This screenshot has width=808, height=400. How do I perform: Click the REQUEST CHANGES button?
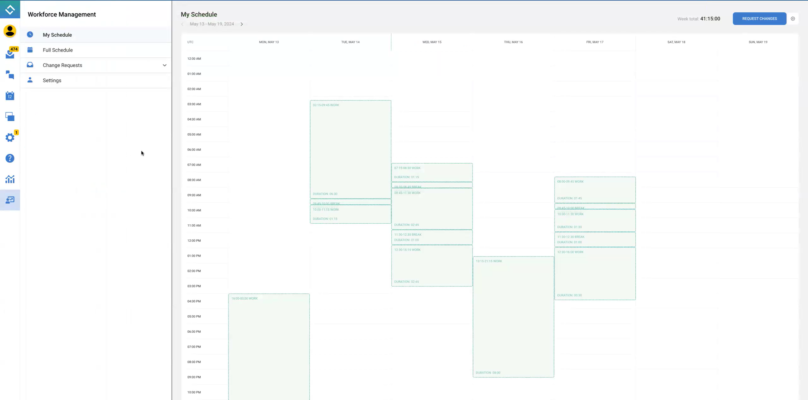coord(759,19)
